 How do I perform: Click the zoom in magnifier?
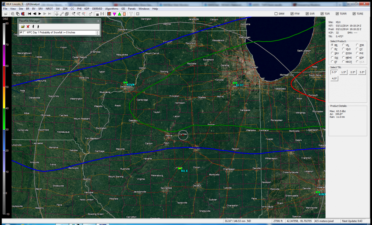(x=73, y=14)
